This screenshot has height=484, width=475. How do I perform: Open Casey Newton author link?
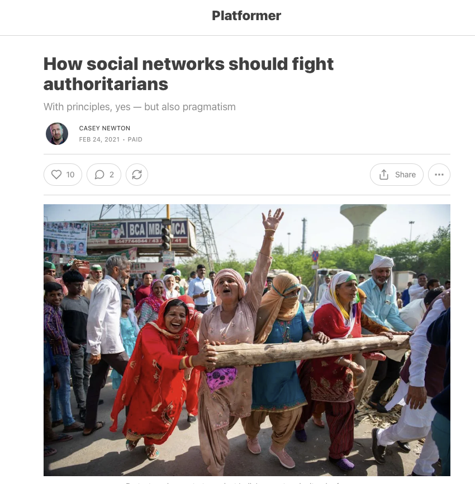coord(104,128)
